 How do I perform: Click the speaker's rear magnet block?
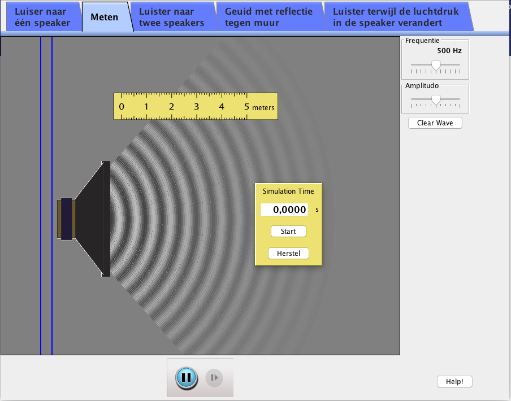(x=66, y=219)
